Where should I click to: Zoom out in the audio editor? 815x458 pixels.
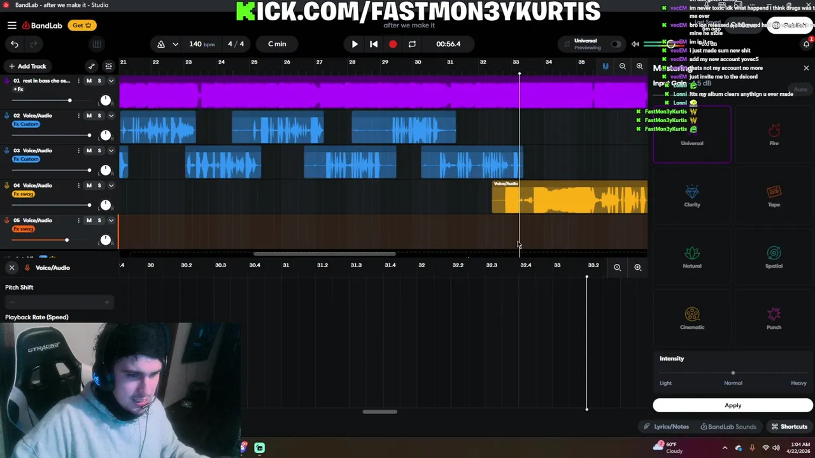pyautogui.click(x=617, y=268)
